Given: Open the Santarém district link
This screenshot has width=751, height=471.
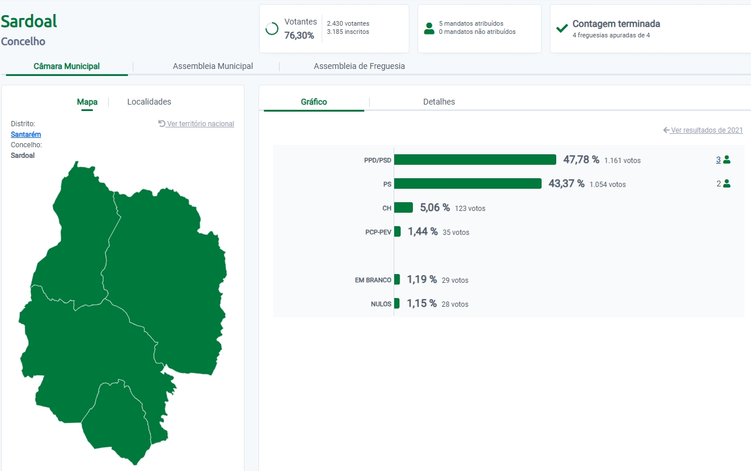Looking at the screenshot, I should [26, 134].
